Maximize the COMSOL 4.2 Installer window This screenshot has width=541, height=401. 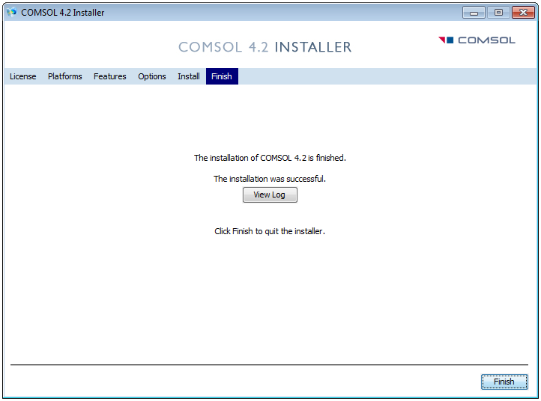(498, 13)
